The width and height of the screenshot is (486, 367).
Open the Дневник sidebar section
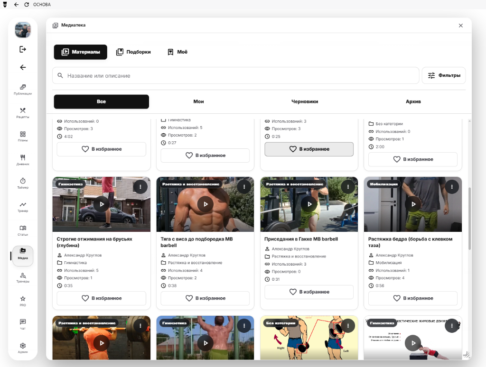(x=23, y=160)
